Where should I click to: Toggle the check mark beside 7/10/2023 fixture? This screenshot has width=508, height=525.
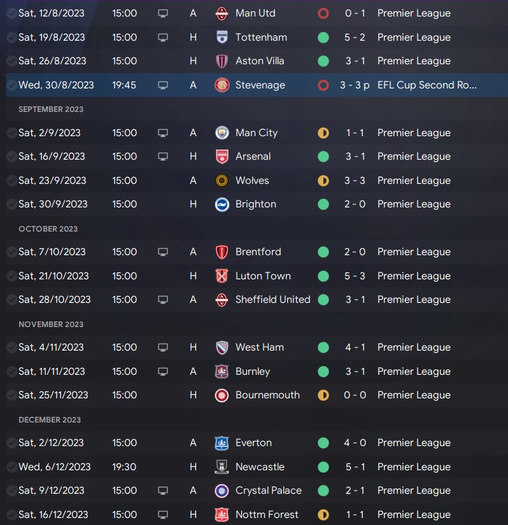11,252
